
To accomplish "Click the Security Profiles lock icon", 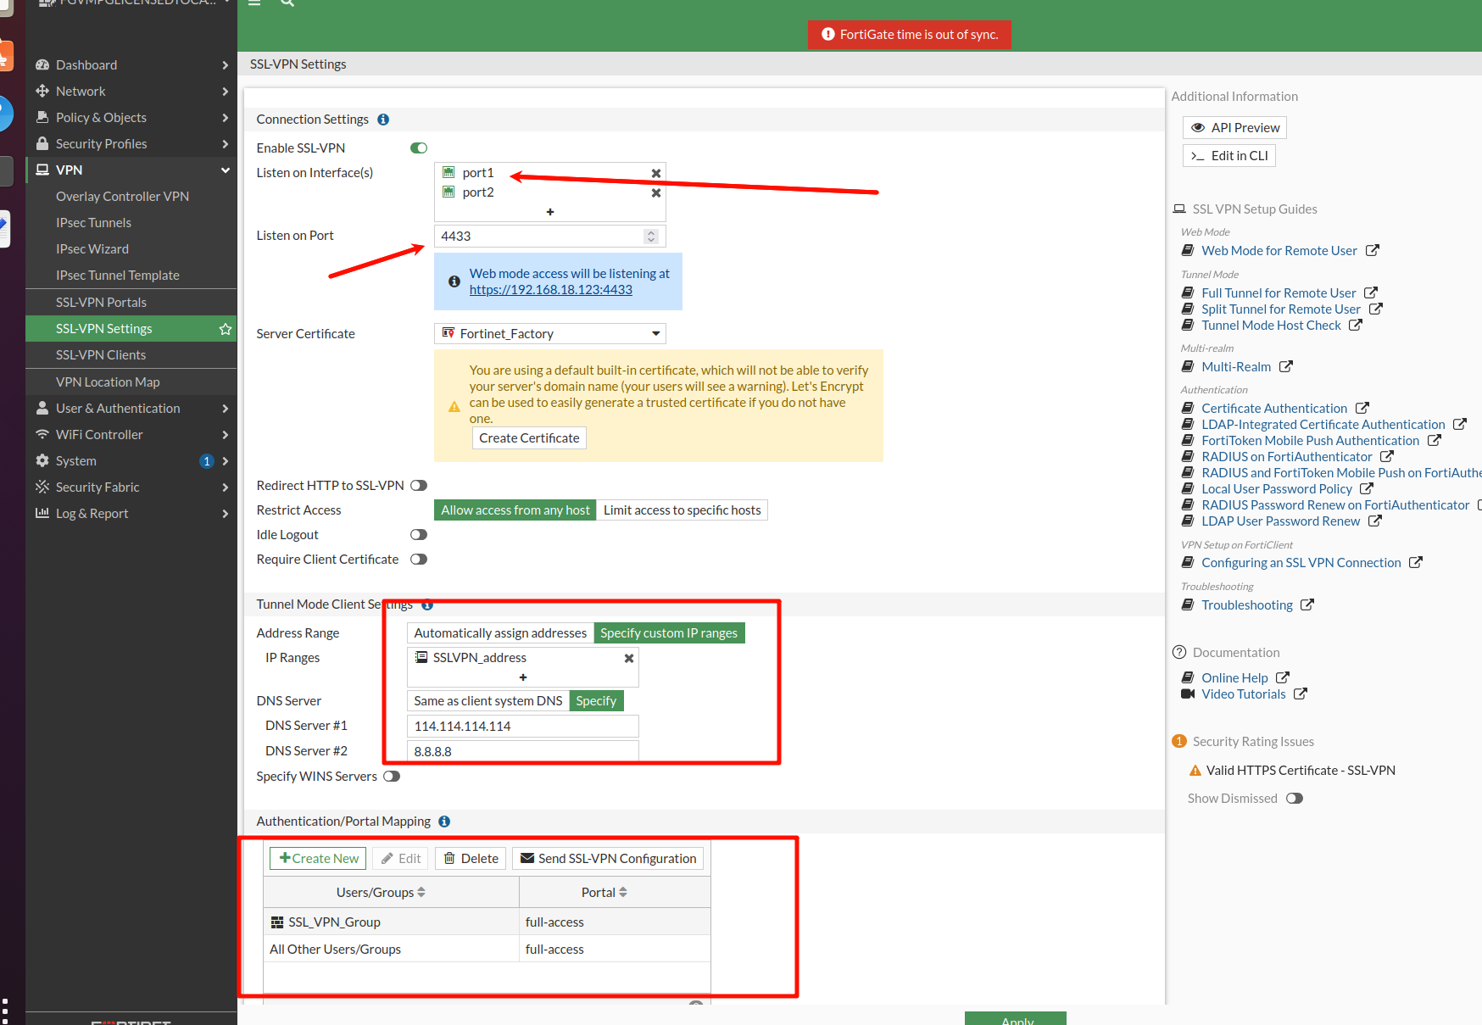I will pos(42,144).
